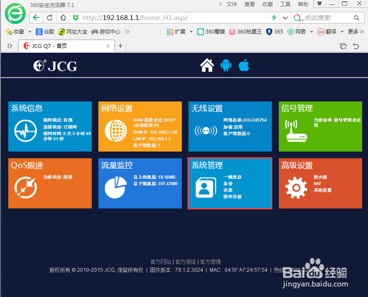Open the Android app download icon
Image resolution: width=368 pixels, height=297 pixels.
click(226, 64)
